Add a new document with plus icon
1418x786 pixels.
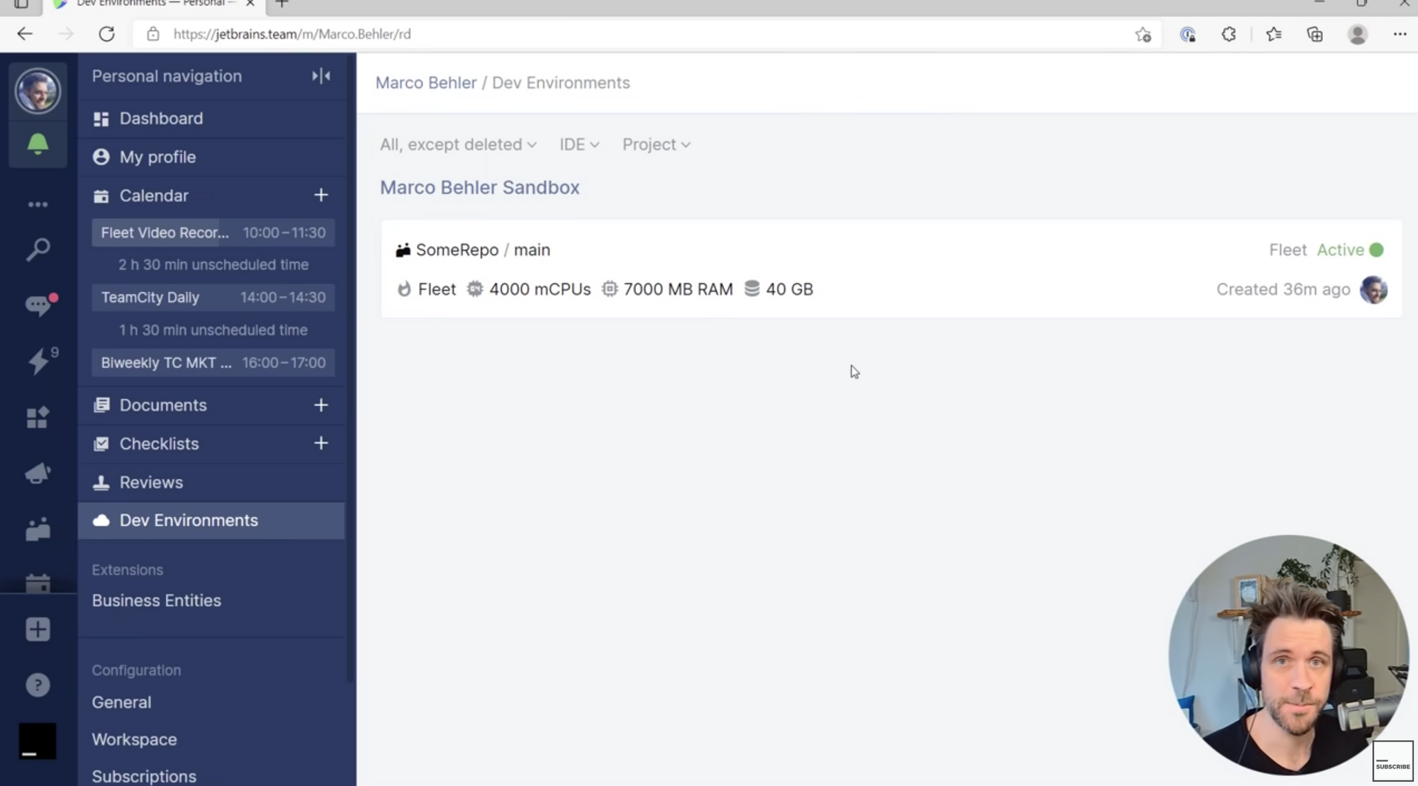321,405
